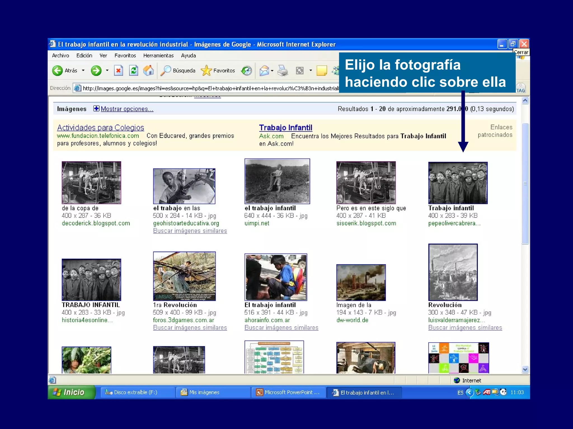Open the Herramientas menu
Viewport: 573px width, 429px height.
click(x=158, y=56)
